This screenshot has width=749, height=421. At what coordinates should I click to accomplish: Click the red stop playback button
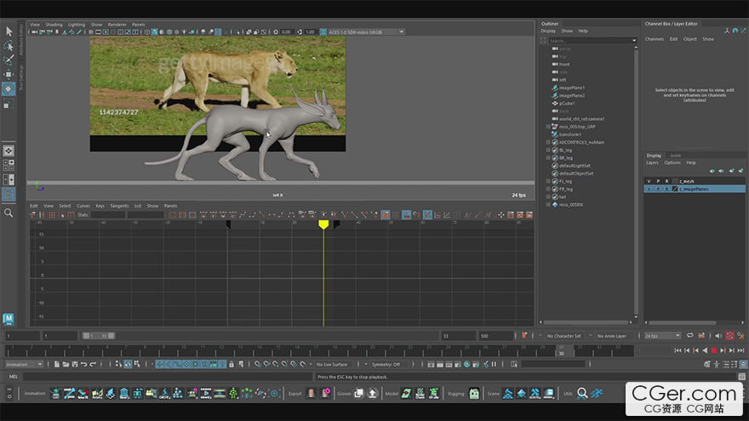click(x=713, y=350)
